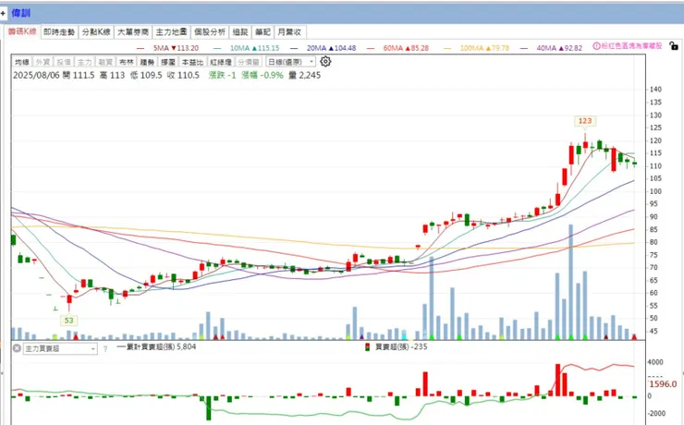The height and width of the screenshot is (425, 684).
Task: Click the 5MA 113.20 legend entry
Action: [167, 48]
